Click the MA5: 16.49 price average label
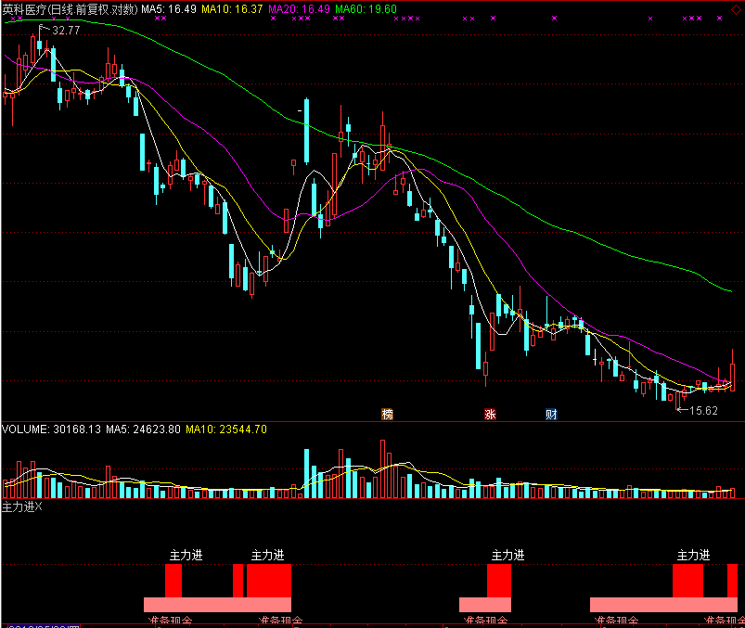Image resolution: width=745 pixels, height=628 pixels. pyautogui.click(x=169, y=9)
